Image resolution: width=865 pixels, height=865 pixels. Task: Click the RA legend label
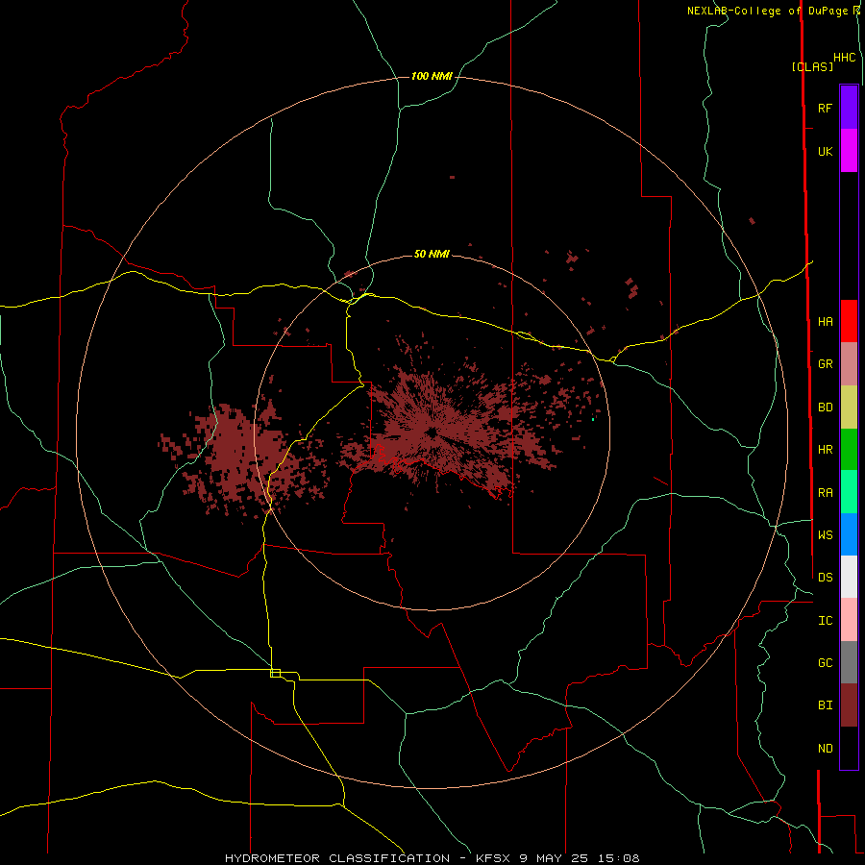825,493
